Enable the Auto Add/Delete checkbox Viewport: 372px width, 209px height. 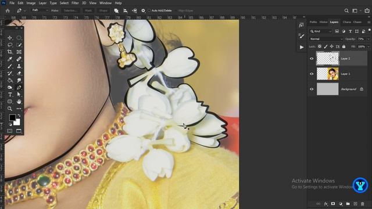[x=149, y=10]
